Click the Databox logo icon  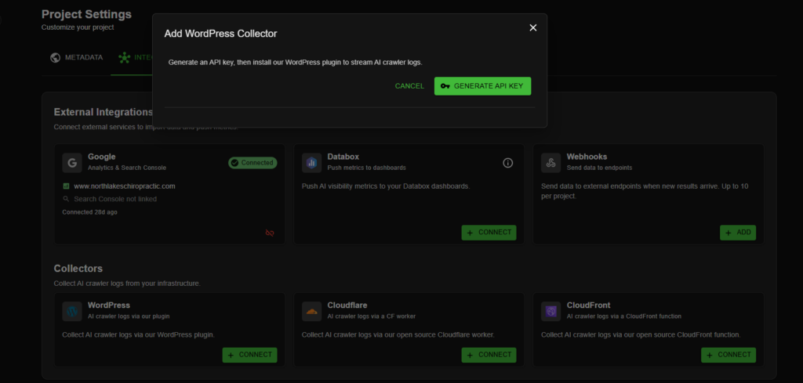[x=311, y=163]
